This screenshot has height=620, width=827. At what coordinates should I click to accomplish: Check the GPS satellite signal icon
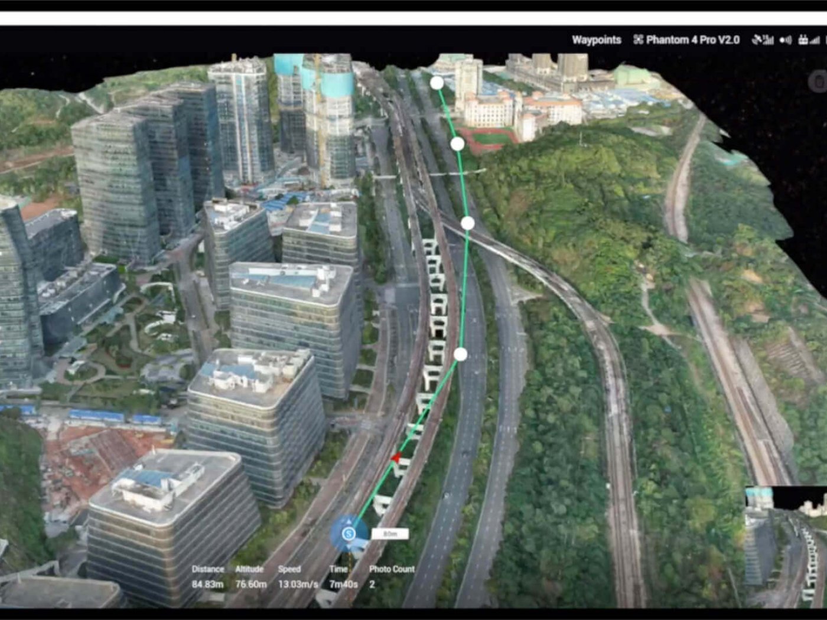(763, 40)
